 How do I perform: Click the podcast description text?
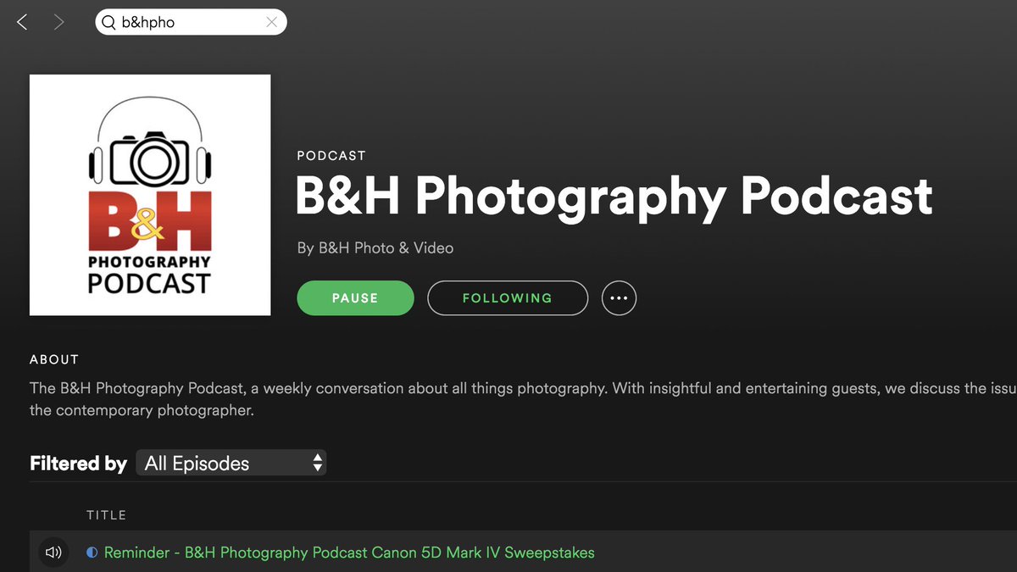click(x=523, y=399)
